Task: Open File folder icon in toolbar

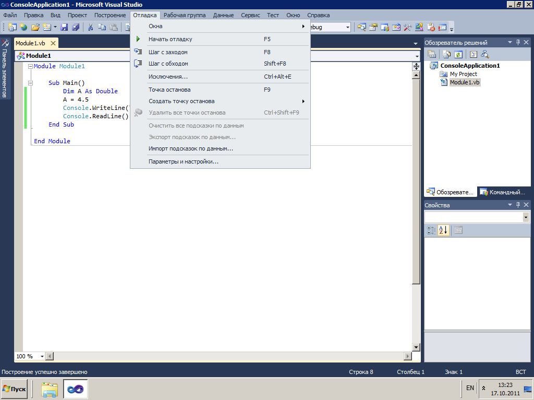Action: (35, 27)
